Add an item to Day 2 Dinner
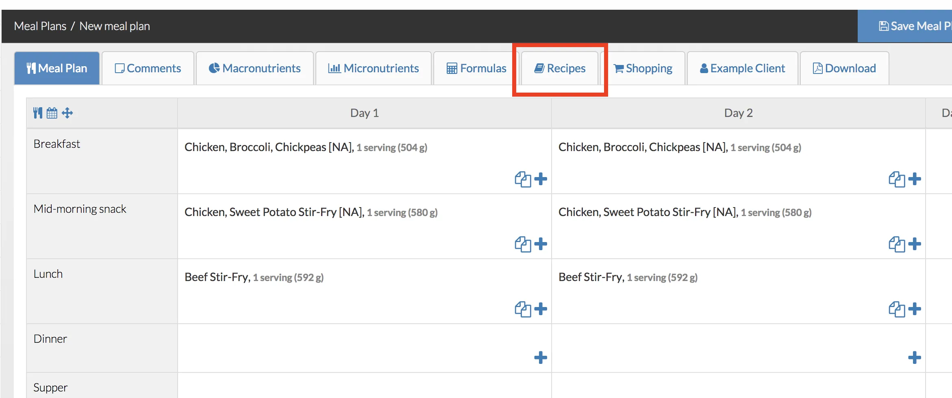The image size is (952, 398). tap(915, 358)
